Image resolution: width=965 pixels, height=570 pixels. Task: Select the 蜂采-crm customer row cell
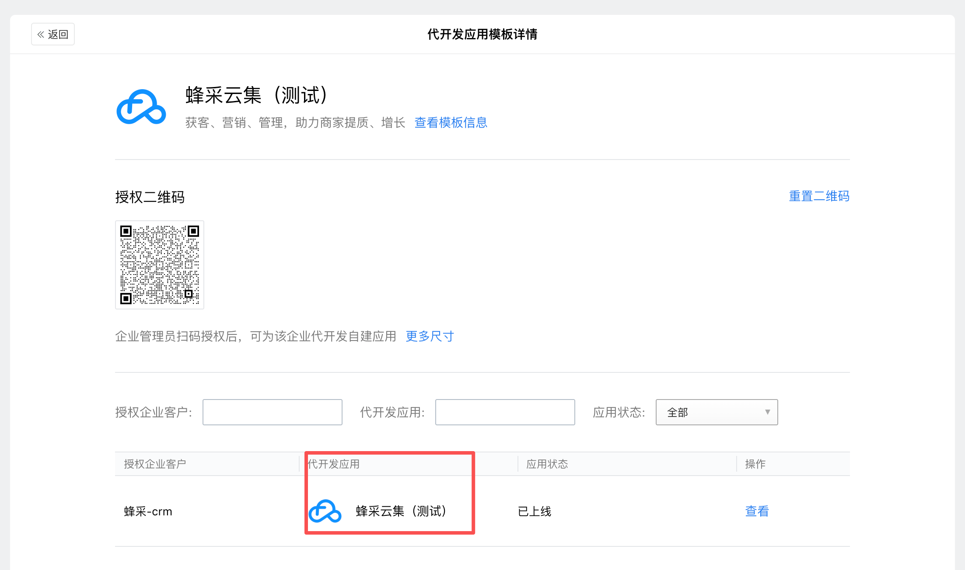pyautogui.click(x=148, y=511)
